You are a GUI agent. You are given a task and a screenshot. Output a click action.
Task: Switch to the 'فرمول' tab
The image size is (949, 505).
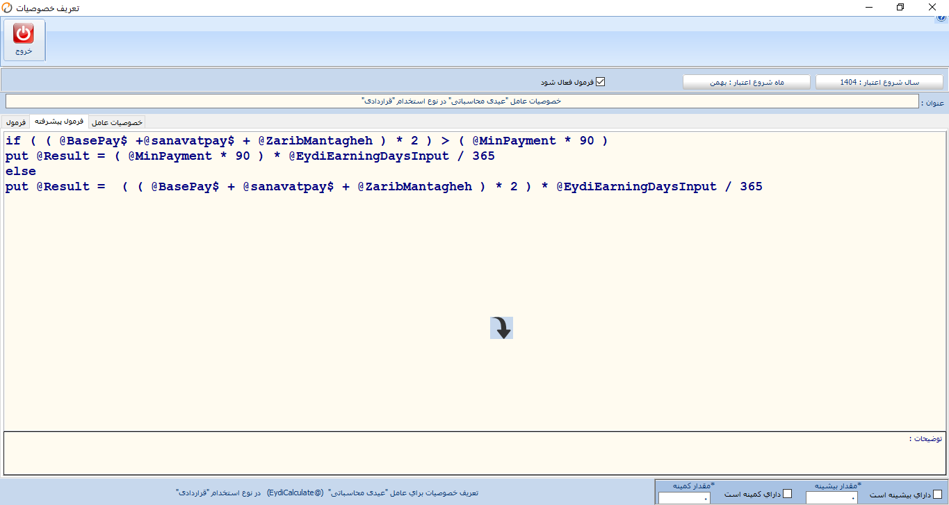15,122
